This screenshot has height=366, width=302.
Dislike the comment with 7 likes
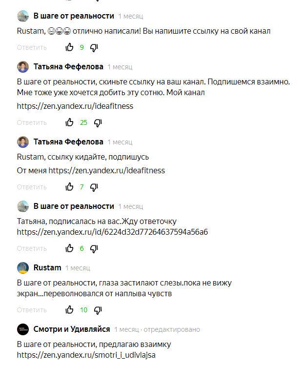[x=95, y=187]
